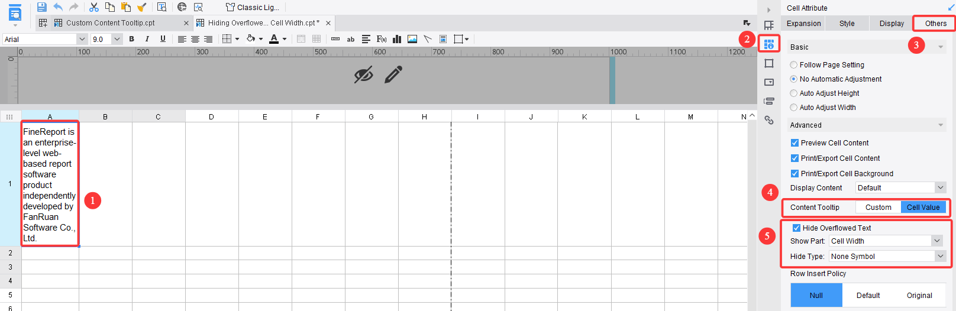This screenshot has width=956, height=311.
Task: Switch to the Others tab
Action: tap(936, 24)
